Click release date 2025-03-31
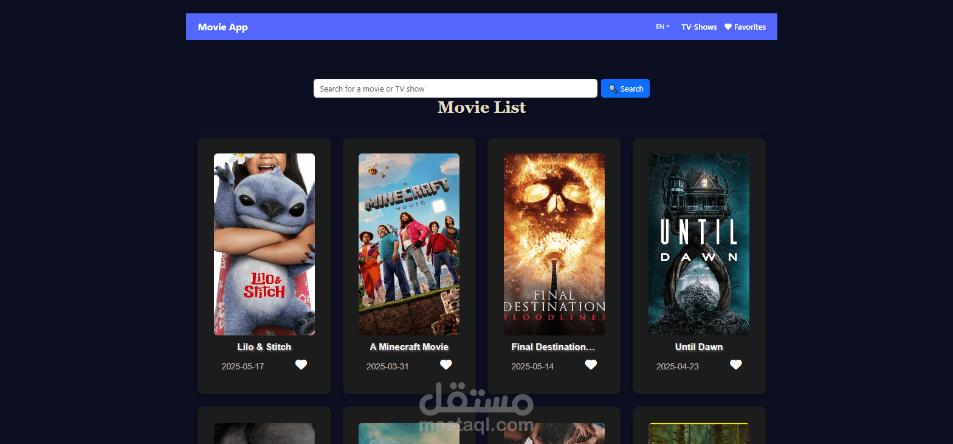The width and height of the screenshot is (953, 444). click(388, 366)
